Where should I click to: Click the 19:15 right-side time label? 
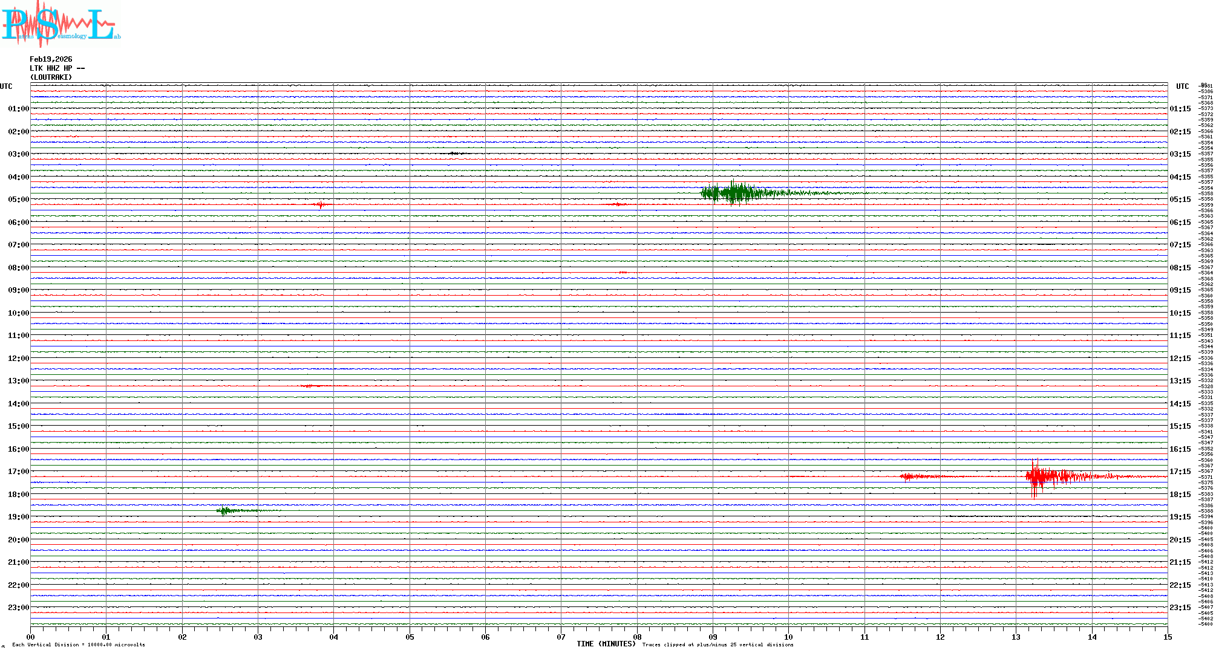1180,517
